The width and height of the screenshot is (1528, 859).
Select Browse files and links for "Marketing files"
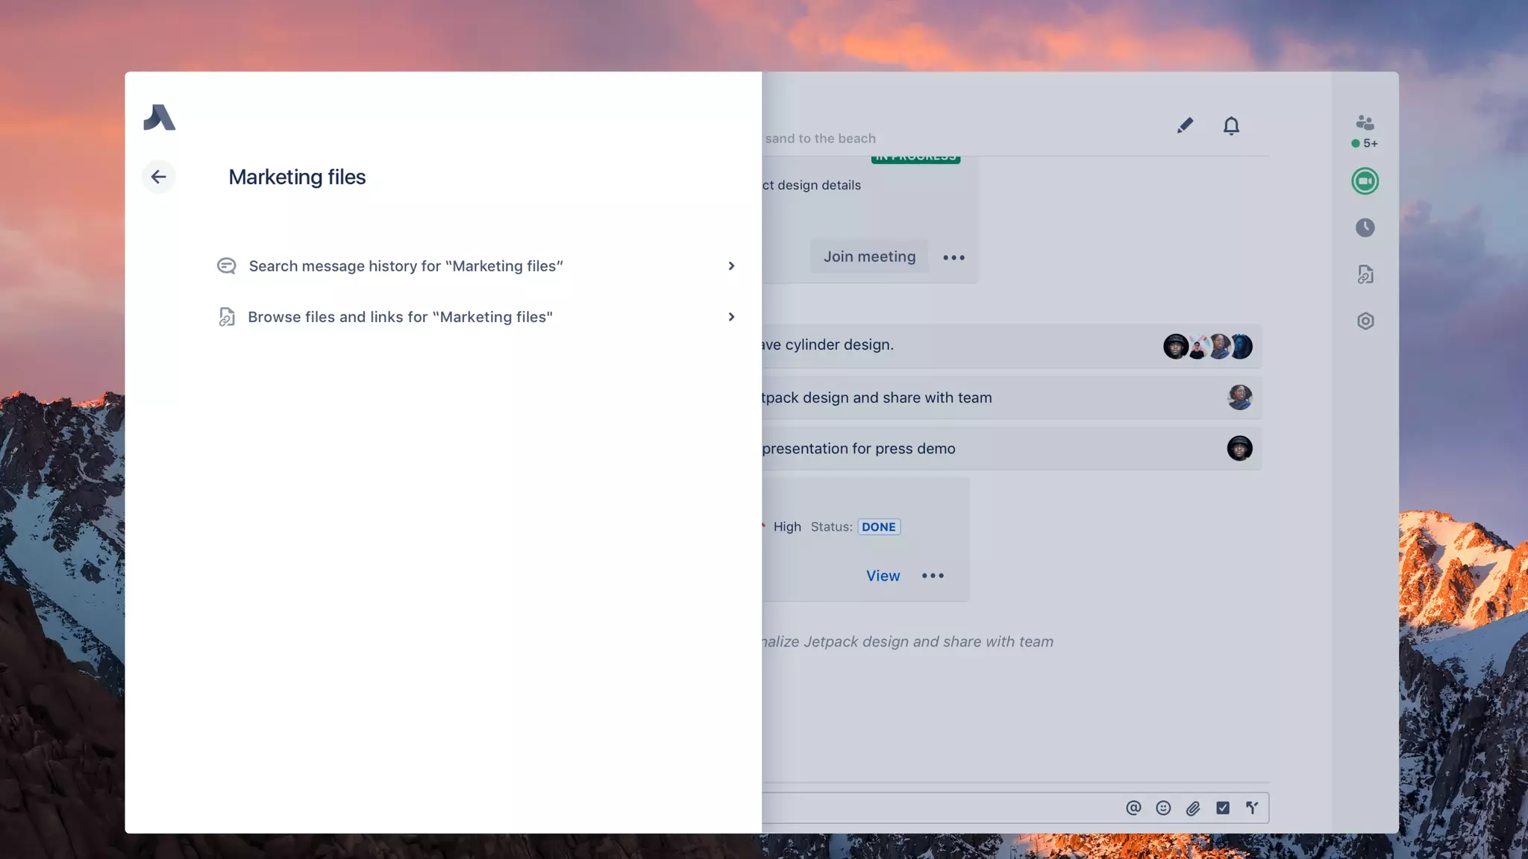point(400,317)
